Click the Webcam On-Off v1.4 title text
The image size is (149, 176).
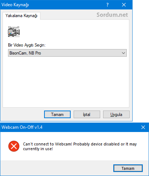click(x=22, y=127)
